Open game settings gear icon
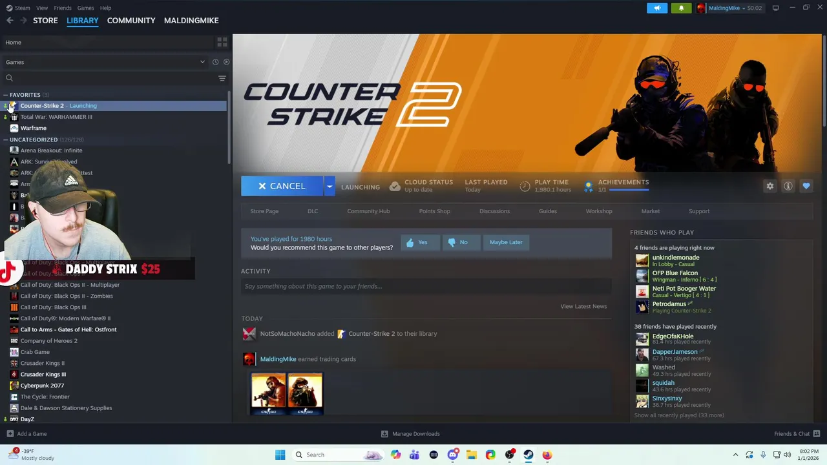Viewport: 827px width, 465px height. [x=769, y=186]
